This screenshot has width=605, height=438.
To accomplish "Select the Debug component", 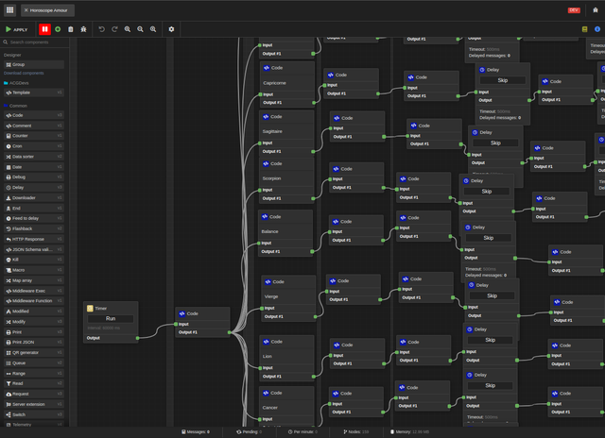I will pyautogui.click(x=34, y=177).
